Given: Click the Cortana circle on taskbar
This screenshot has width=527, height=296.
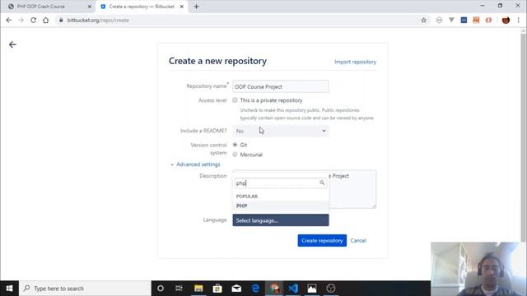Looking at the screenshot, I should [x=161, y=289].
